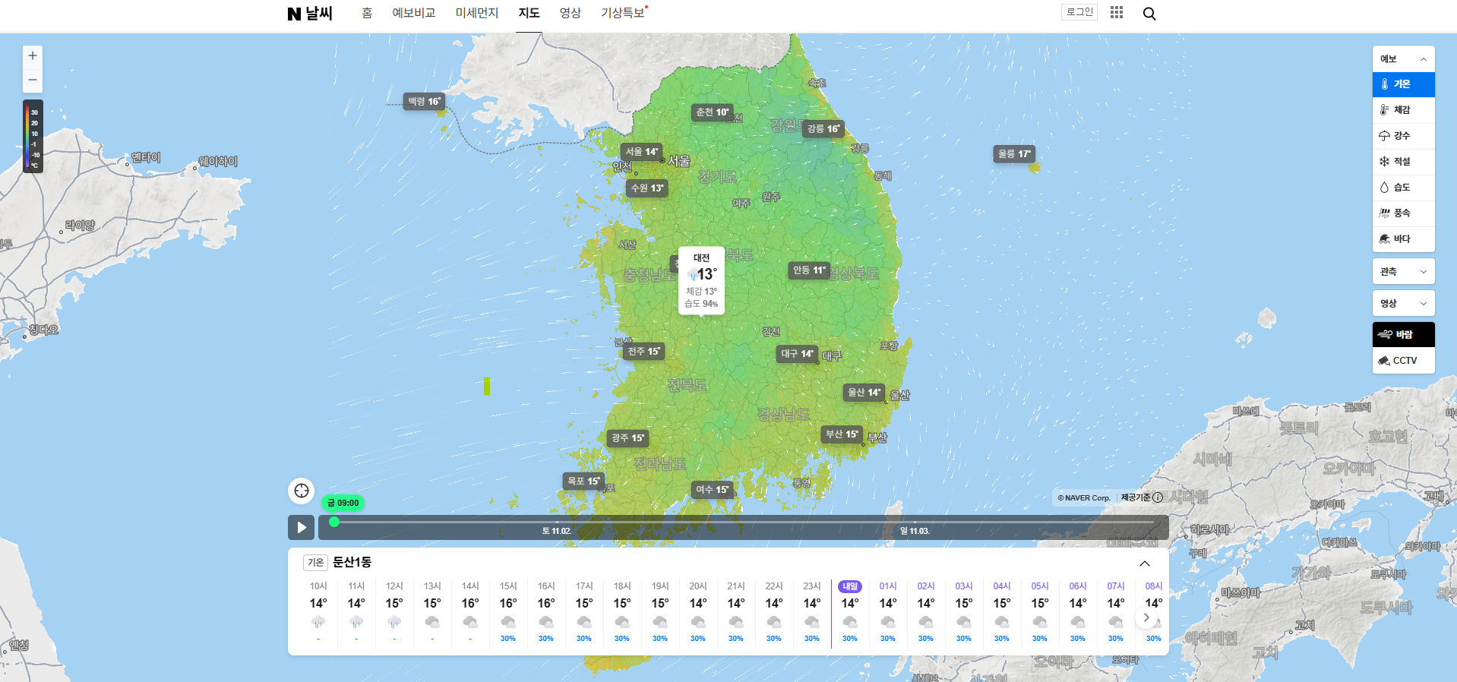1457x682 pixels.
Task: Toggle the 바람 wind layer
Action: [x=1403, y=335]
